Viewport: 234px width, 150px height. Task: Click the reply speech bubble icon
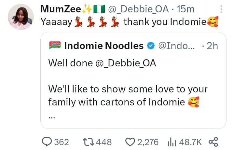48,142
